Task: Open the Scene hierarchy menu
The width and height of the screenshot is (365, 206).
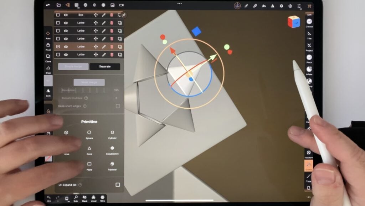Action: coord(67,5)
